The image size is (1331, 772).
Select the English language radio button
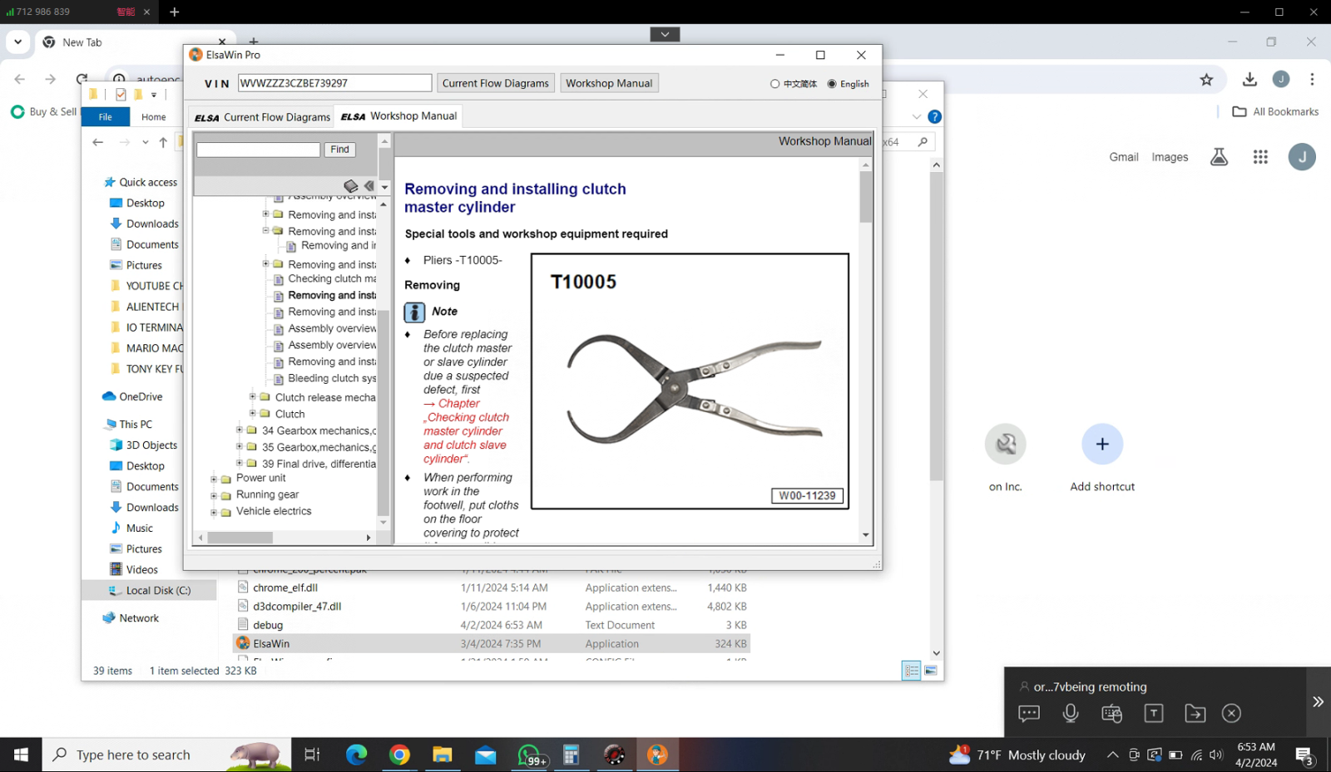(831, 84)
